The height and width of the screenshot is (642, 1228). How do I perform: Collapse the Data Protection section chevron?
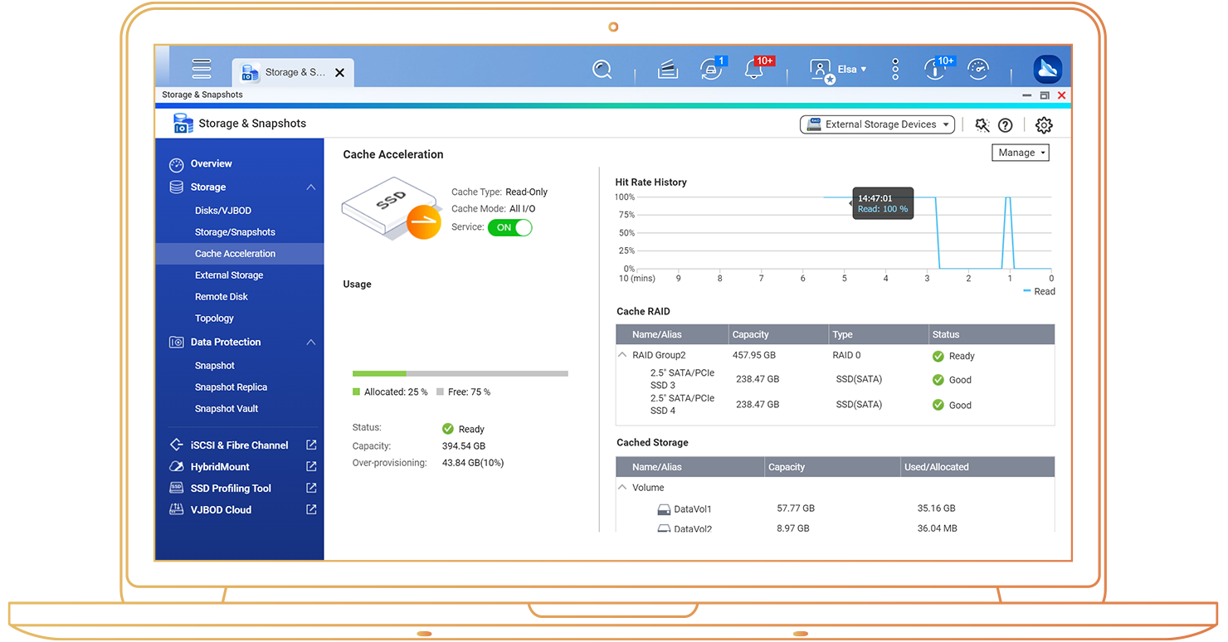310,343
